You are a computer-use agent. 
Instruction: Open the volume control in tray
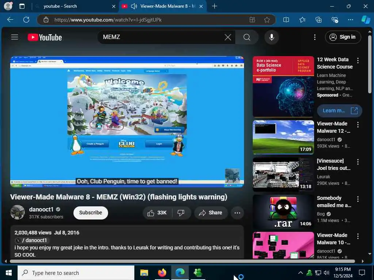[327, 273]
